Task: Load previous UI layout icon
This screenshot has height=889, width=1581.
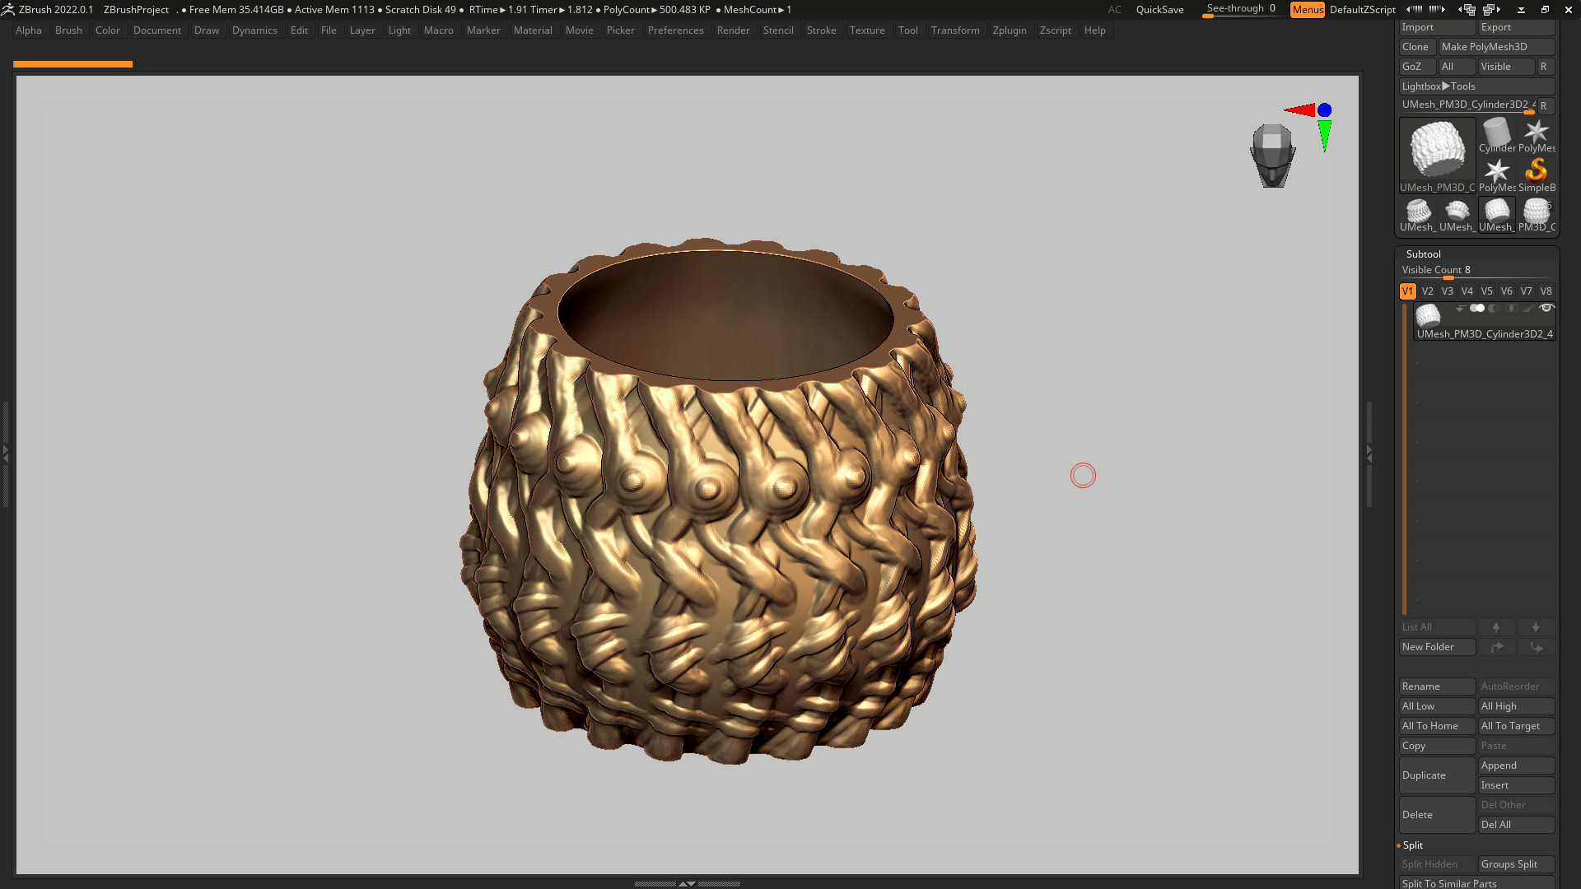Action: [1467, 9]
